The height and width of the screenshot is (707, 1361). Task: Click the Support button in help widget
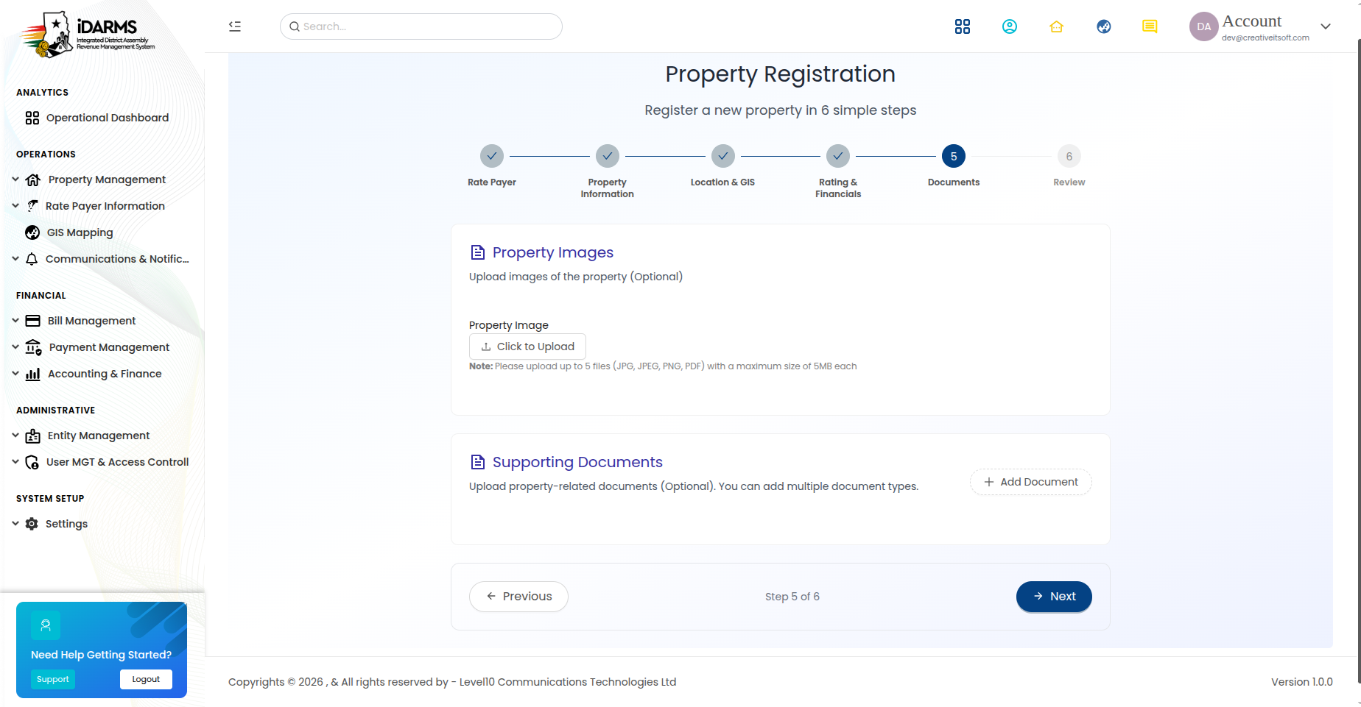[53, 679]
